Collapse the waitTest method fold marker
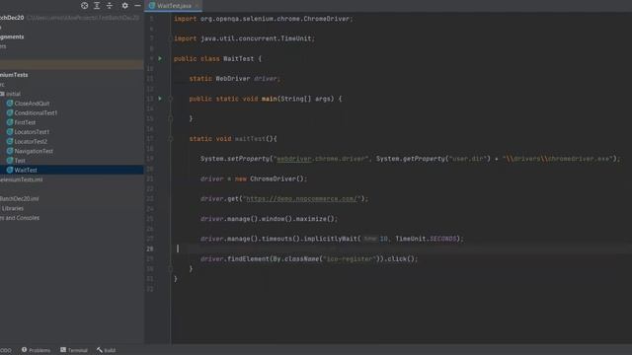 tap(171, 139)
